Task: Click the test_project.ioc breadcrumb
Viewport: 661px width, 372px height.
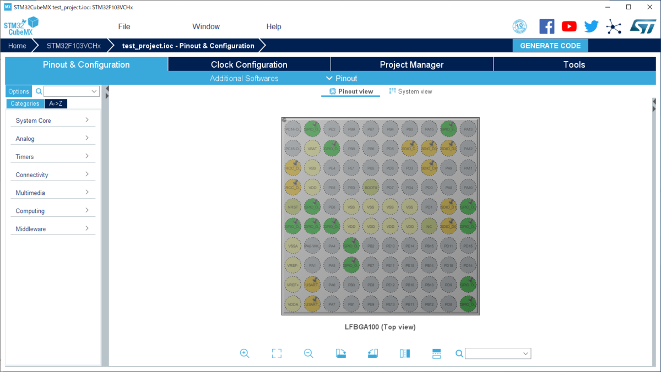Action: click(188, 46)
